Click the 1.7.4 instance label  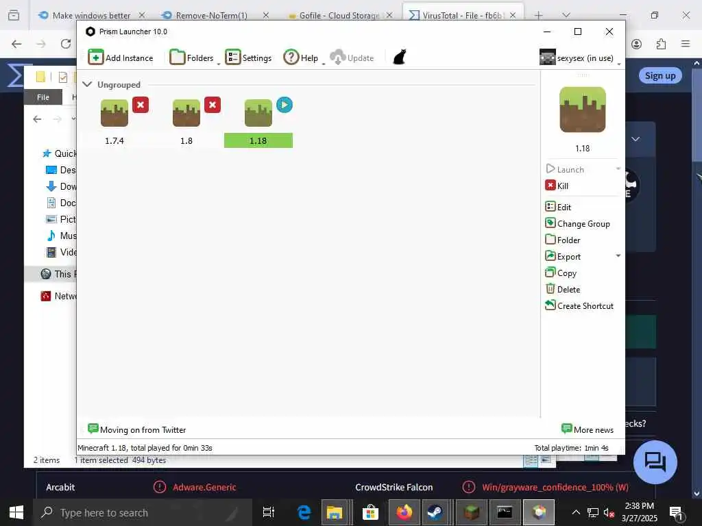tap(114, 140)
